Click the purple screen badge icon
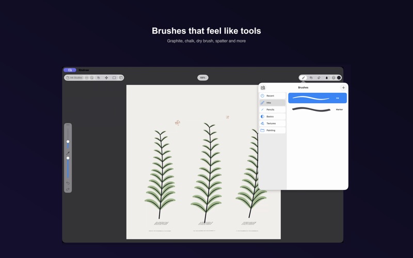The height and width of the screenshot is (258, 413). pyautogui.click(x=70, y=70)
